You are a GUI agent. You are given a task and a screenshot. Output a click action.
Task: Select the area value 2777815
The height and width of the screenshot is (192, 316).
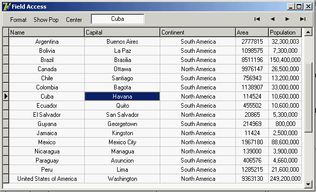pyautogui.click(x=252, y=42)
